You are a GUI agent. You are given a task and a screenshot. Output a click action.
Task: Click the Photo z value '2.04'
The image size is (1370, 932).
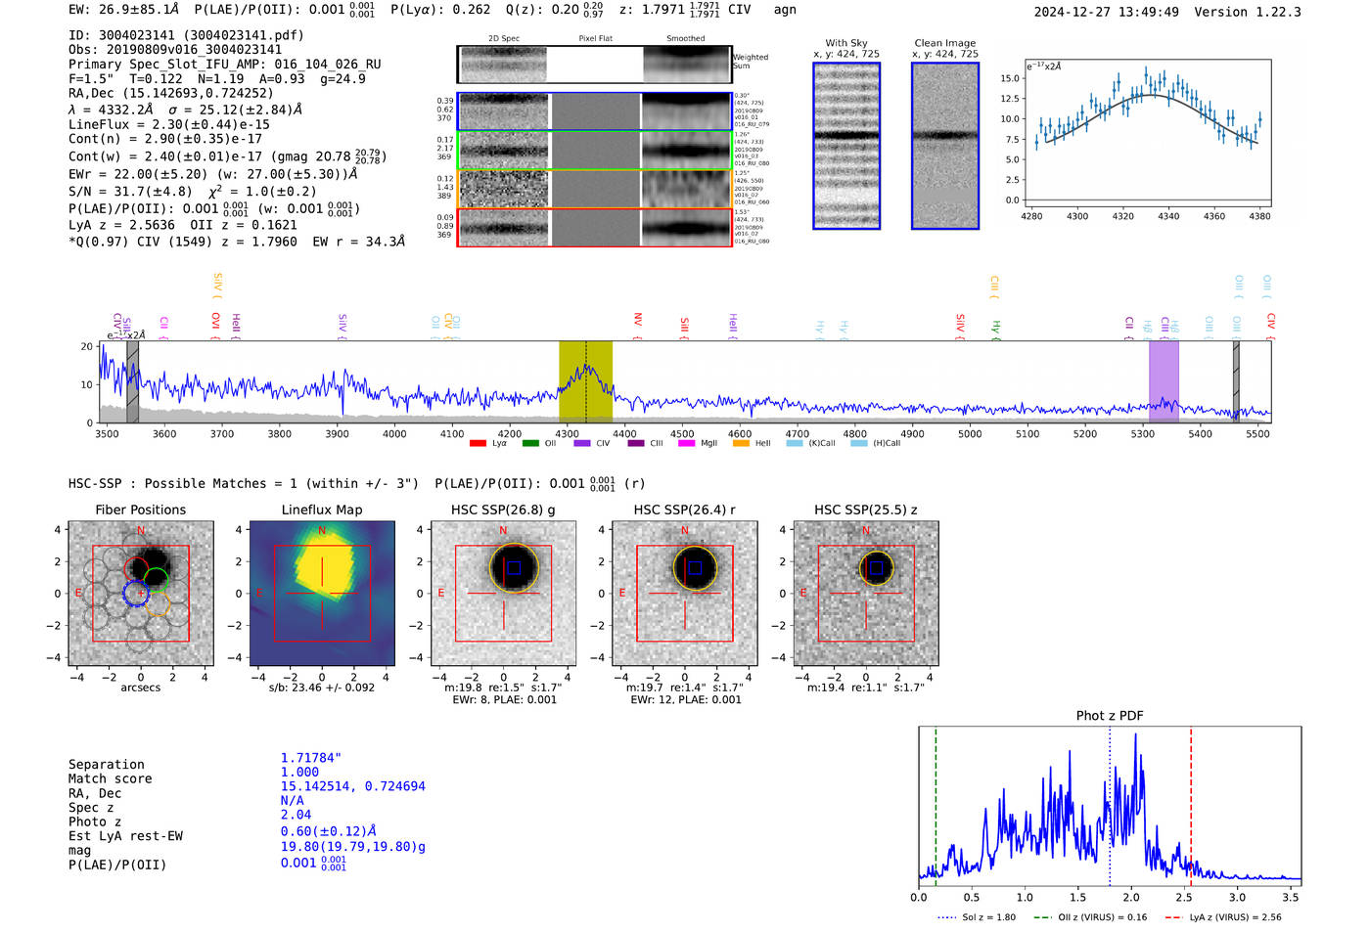(x=297, y=815)
